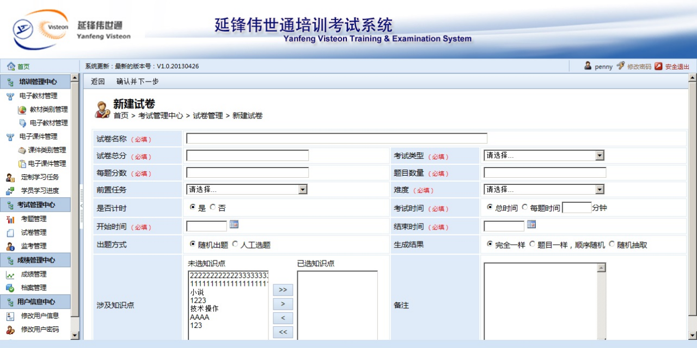The height and width of the screenshot is (348, 697).
Task: Click the > move right button
Action: 283,304
